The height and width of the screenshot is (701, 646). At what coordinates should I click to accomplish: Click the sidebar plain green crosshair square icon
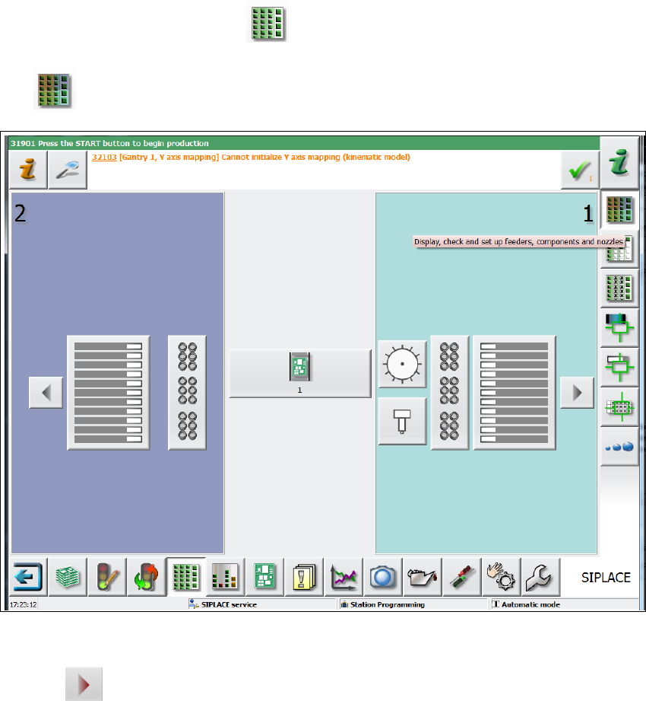click(x=619, y=367)
